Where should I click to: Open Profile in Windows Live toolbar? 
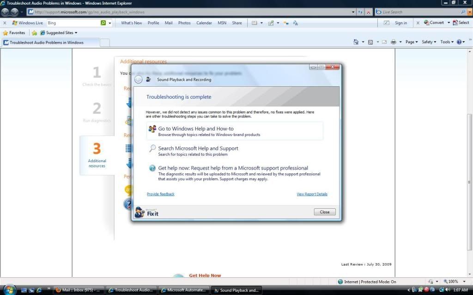pos(153,23)
